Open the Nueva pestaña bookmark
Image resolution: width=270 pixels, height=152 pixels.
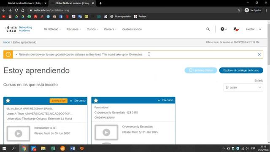(120, 16)
